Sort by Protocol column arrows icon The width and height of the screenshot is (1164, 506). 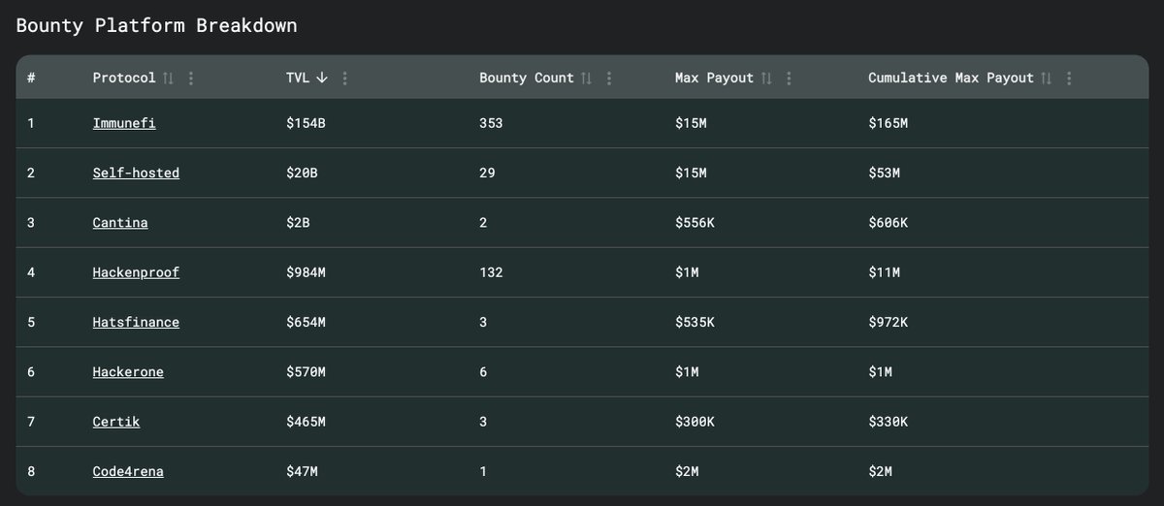coord(168,79)
